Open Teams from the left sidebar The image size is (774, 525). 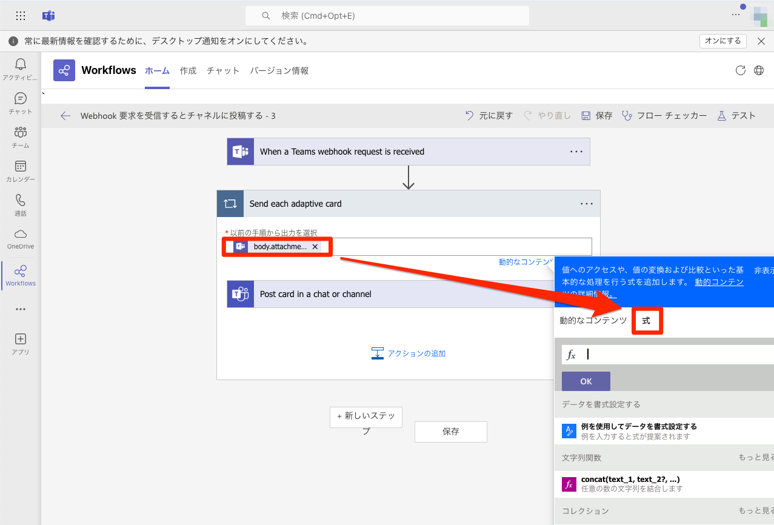pyautogui.click(x=21, y=137)
